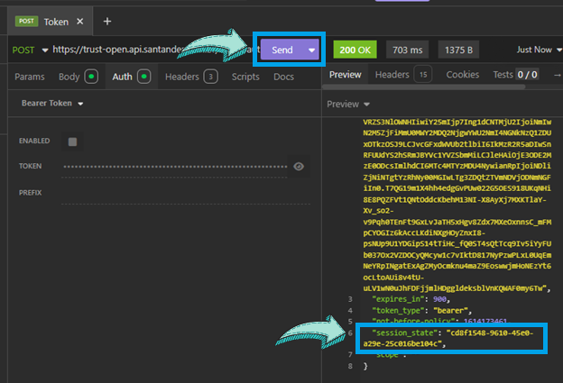Click the PREFIX input field
This screenshot has width=563, height=383.
(x=186, y=193)
